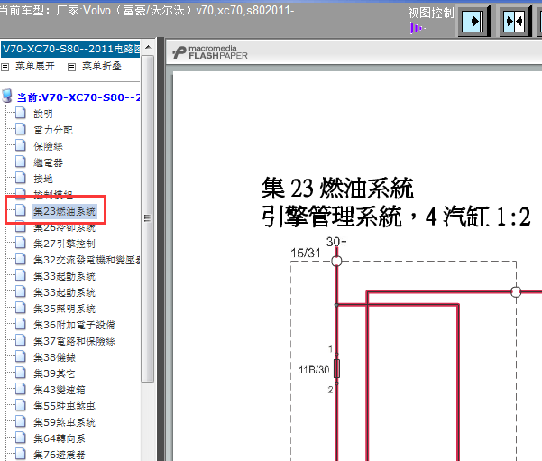Click the computer icon of the root node
The image size is (542, 461).
7,97
